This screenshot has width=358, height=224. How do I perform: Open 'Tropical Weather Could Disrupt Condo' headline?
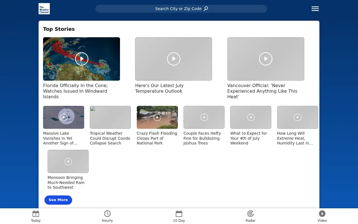pyautogui.click(x=110, y=138)
